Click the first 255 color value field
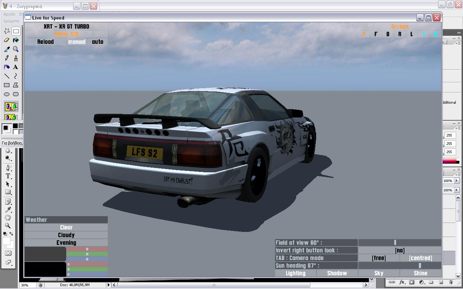Viewport: 463px width, 289px height. [x=449, y=135]
